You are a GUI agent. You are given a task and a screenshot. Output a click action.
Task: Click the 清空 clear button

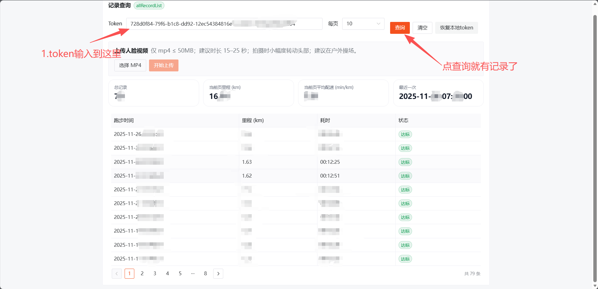coord(422,28)
